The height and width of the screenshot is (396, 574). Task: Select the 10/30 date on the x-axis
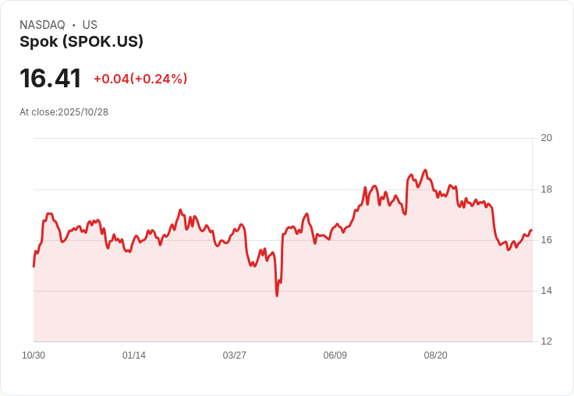click(34, 355)
